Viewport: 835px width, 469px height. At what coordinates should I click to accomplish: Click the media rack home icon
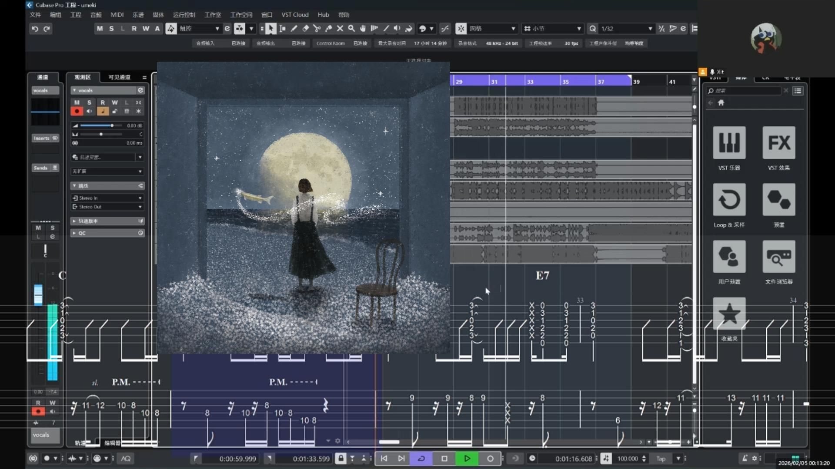[721, 103]
